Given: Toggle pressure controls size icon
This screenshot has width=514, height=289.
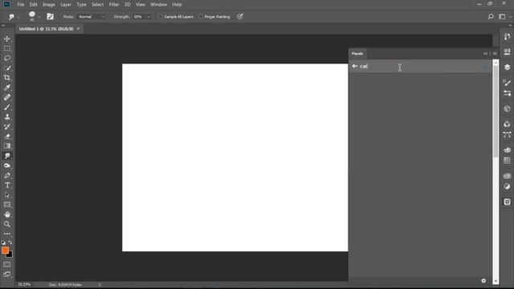Looking at the screenshot, I should 240,16.
